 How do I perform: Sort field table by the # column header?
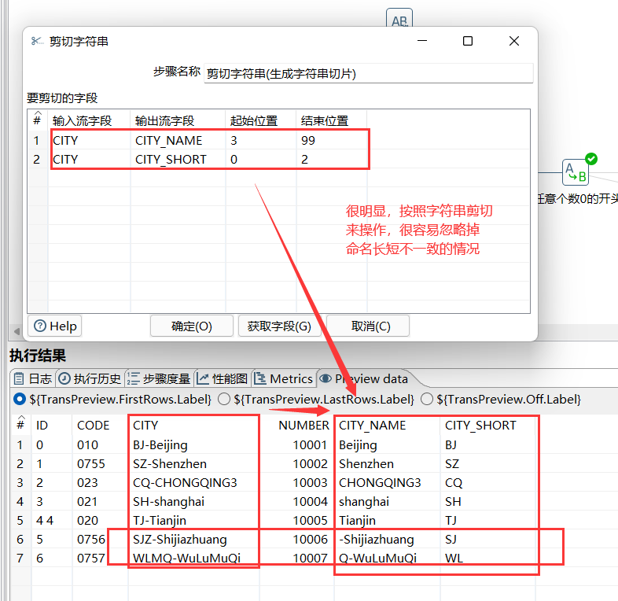pyautogui.click(x=37, y=120)
